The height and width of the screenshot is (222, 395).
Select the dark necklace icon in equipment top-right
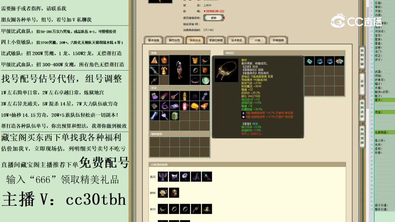[x=205, y=60]
